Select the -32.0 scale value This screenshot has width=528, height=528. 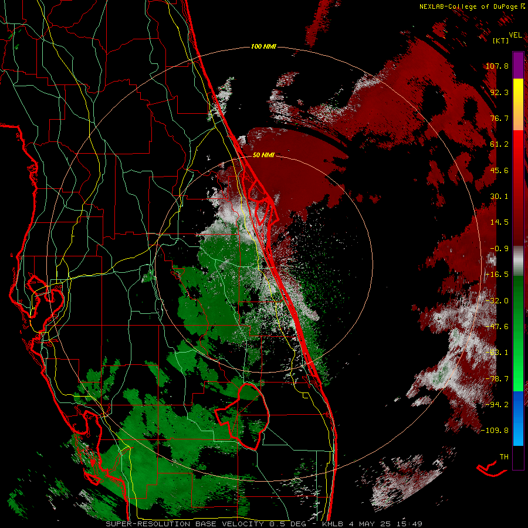497,301
